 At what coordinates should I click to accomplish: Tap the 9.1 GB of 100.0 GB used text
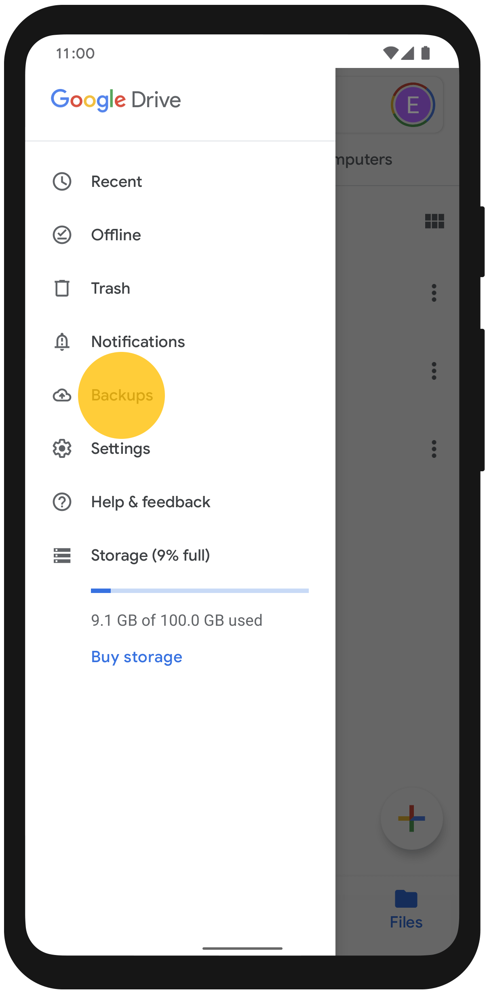pyautogui.click(x=177, y=620)
